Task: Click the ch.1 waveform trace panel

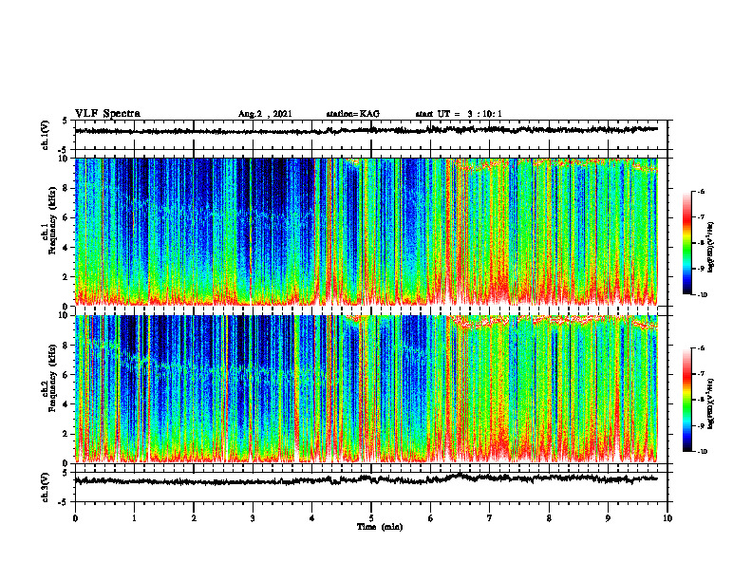Action: pos(371,135)
